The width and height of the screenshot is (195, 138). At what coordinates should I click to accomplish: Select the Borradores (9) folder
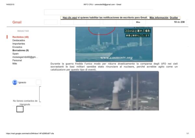[x=20, y=50]
